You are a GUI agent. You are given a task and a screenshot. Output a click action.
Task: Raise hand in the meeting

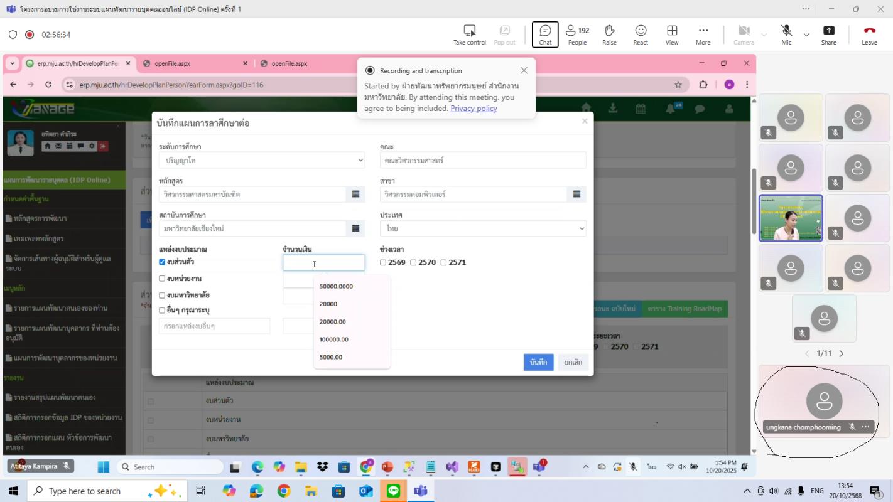click(609, 35)
